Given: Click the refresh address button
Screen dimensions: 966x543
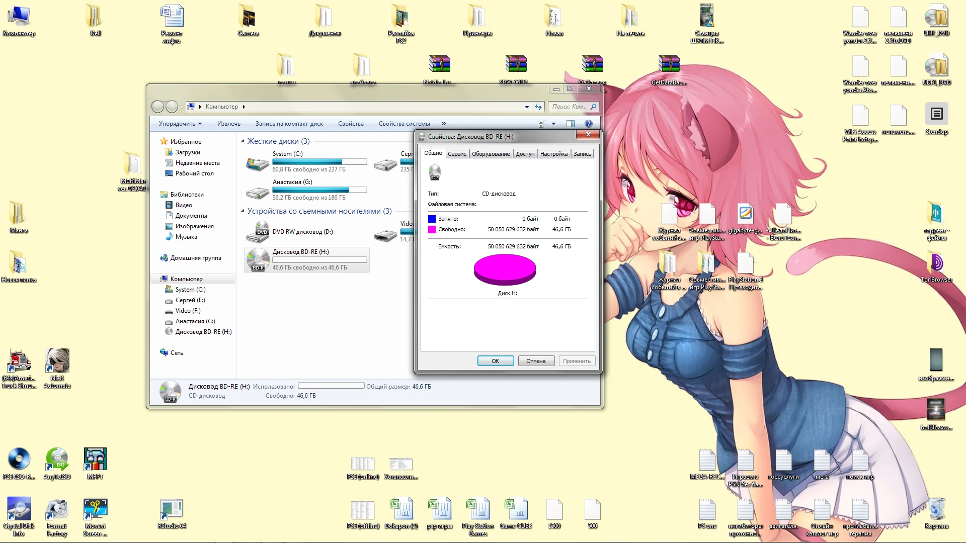Looking at the screenshot, I should tap(538, 107).
